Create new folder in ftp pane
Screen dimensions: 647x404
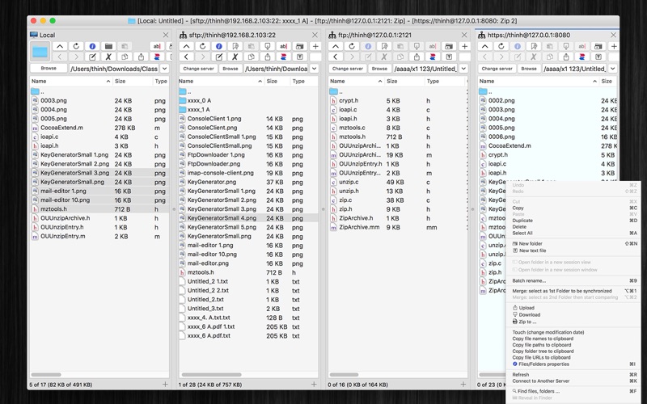click(449, 46)
